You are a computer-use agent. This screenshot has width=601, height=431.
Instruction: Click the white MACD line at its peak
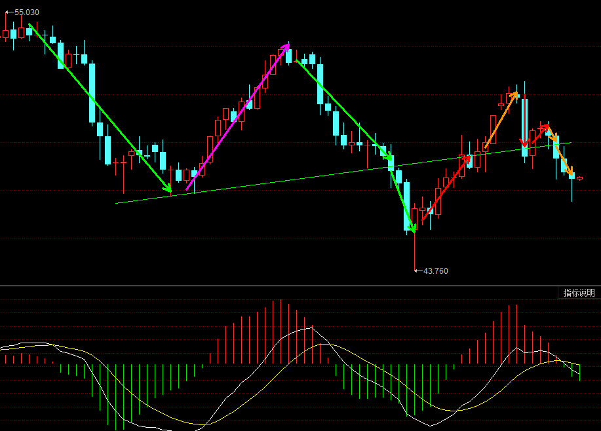tap(310, 327)
